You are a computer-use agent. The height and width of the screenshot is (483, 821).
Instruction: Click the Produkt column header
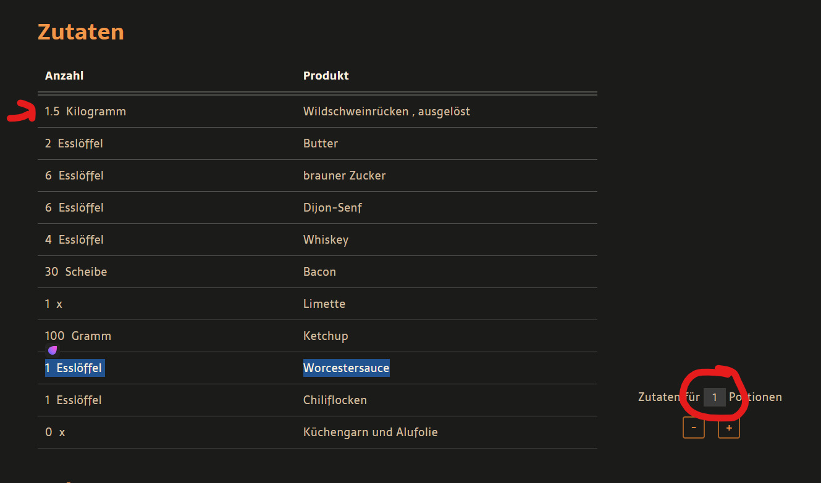coord(326,76)
